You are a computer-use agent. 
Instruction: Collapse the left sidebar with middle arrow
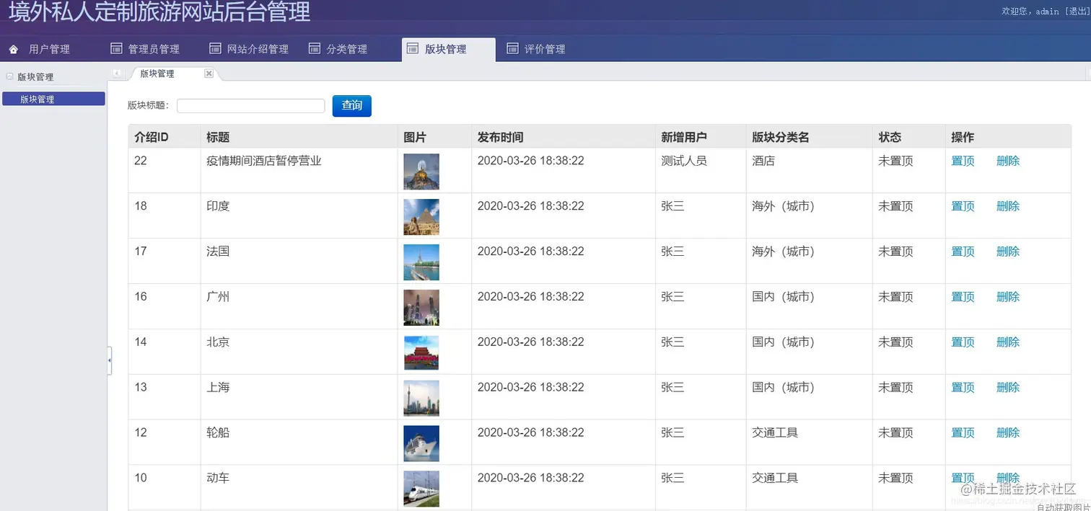(x=109, y=360)
